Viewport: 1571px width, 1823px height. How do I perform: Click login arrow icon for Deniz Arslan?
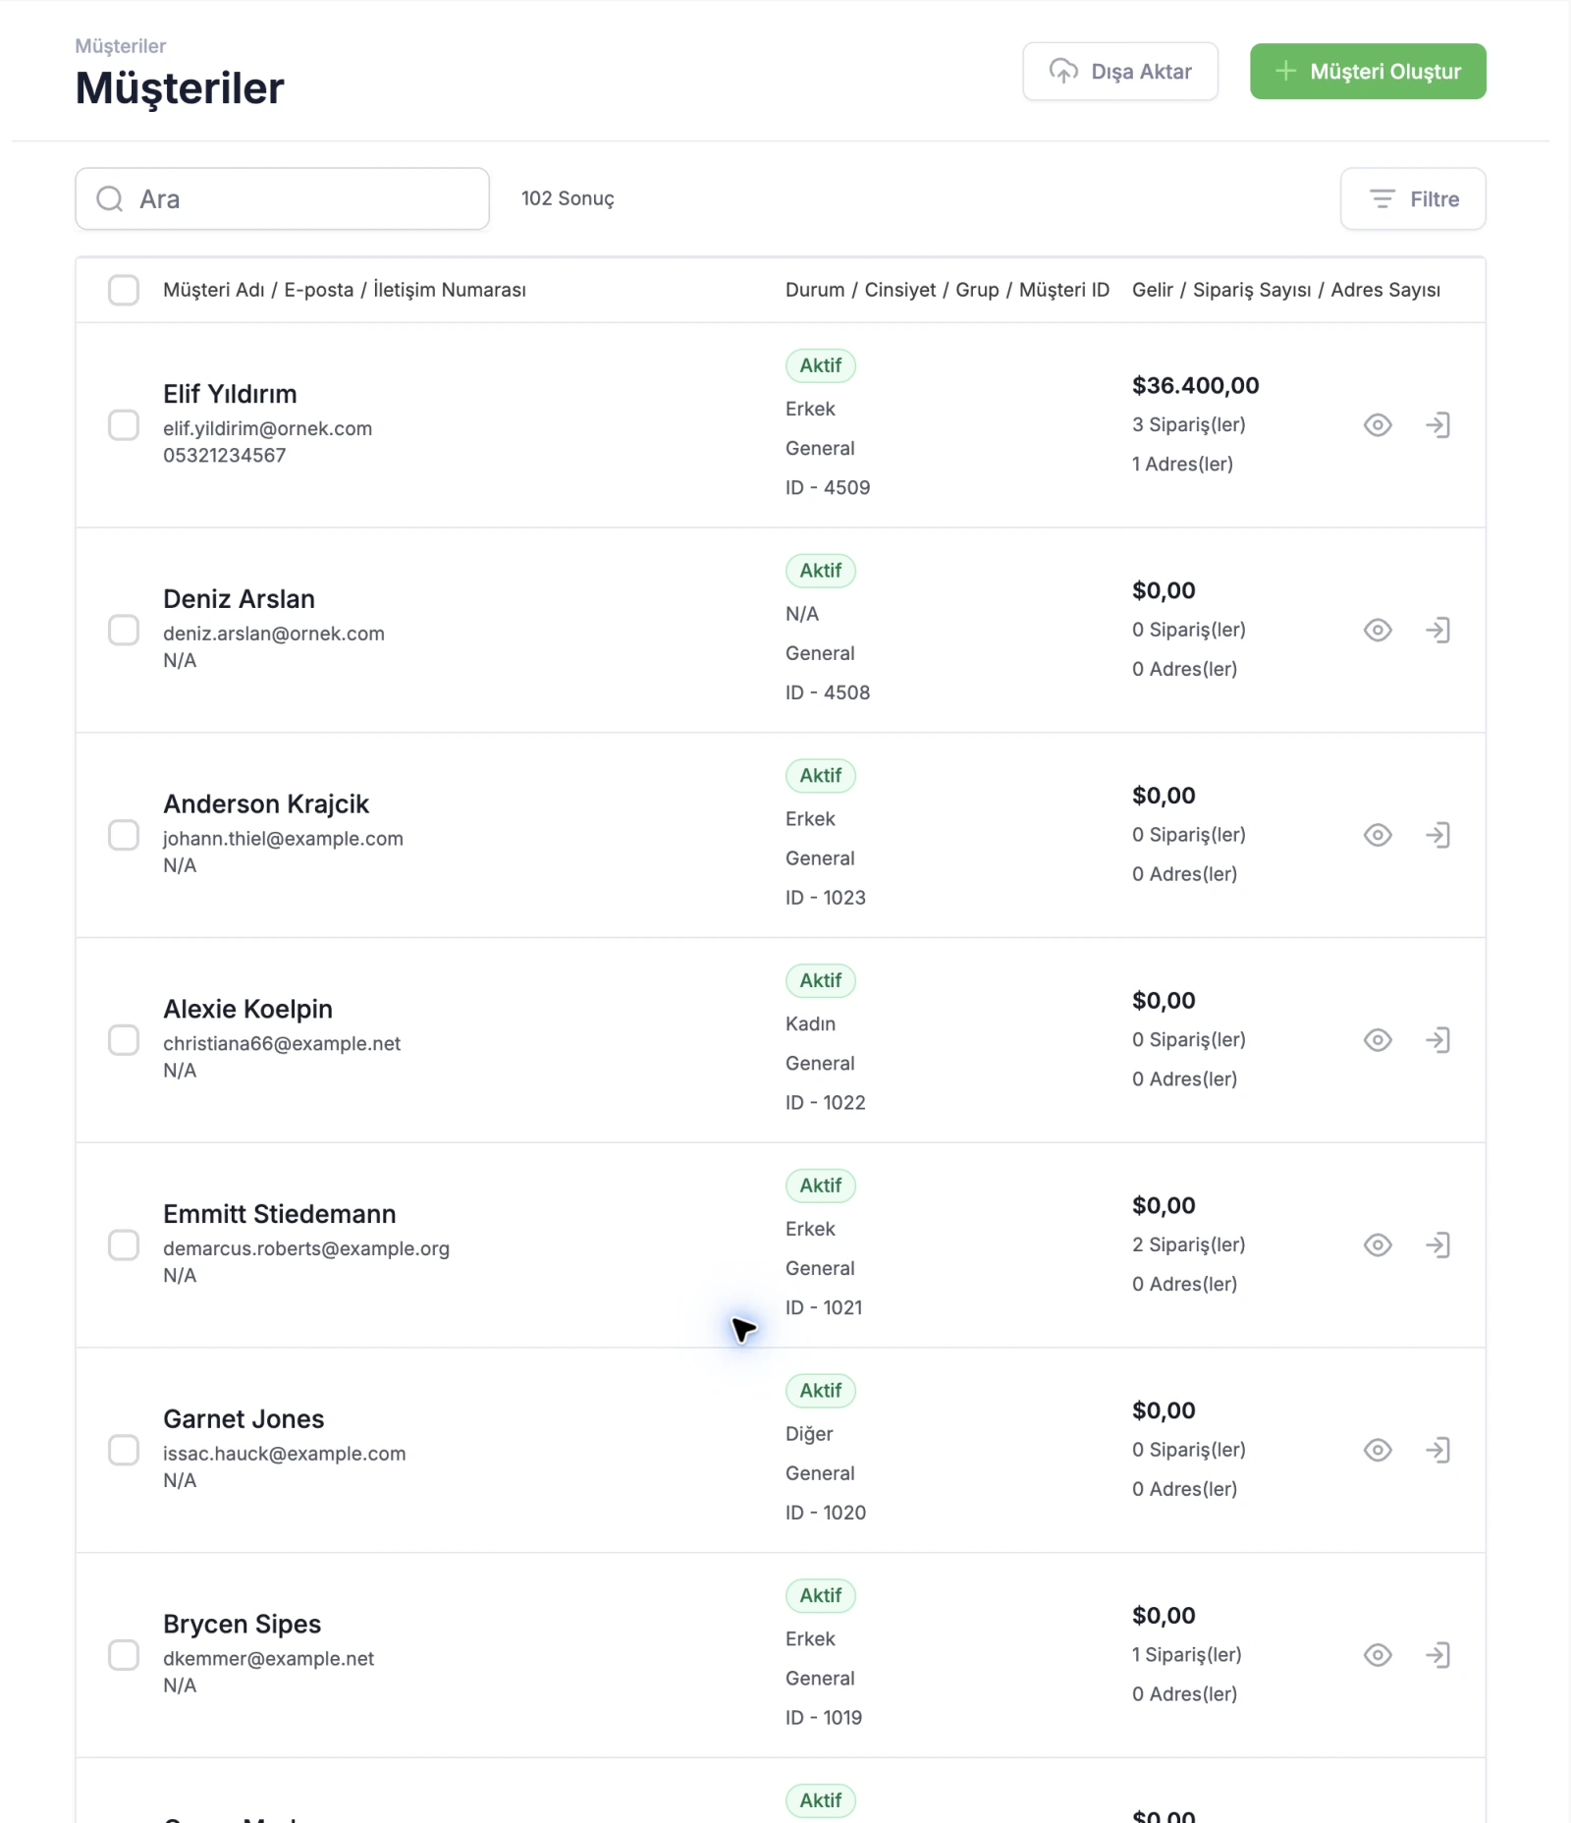coord(1437,631)
